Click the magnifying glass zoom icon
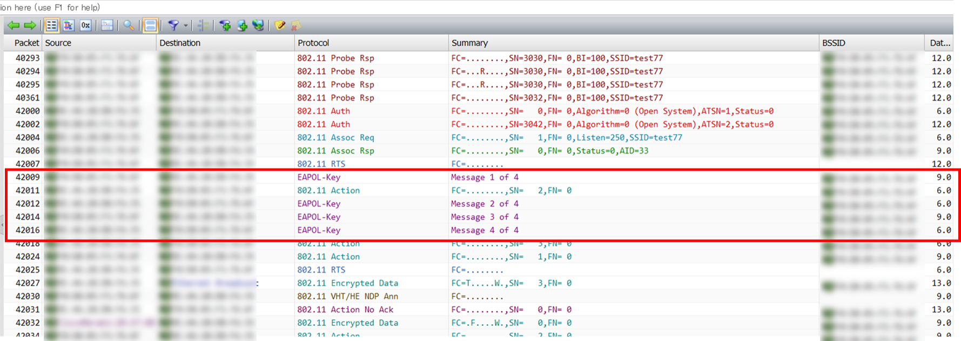 [129, 25]
